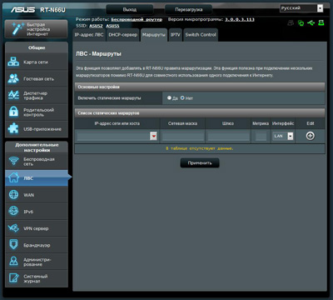Open Traffic Manager graph icon

tap(13, 95)
